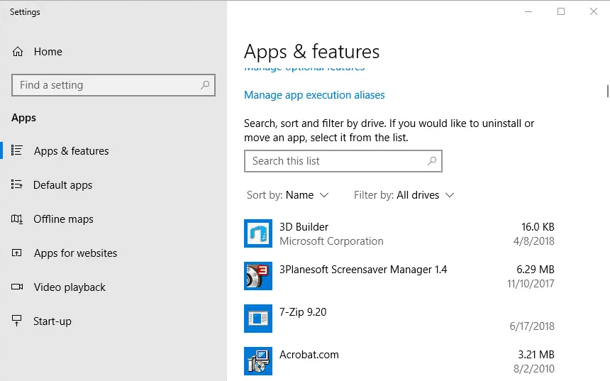
Task: Click the magnifier in Search this list box
Action: 432,161
